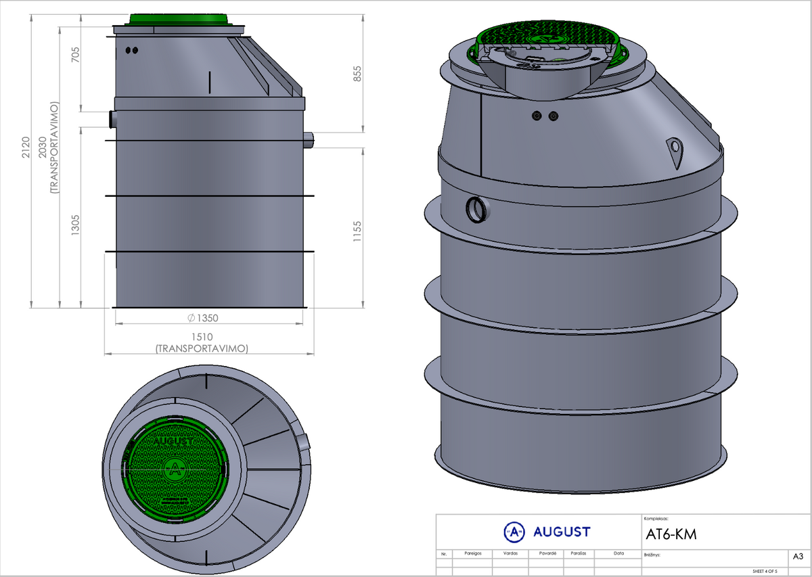Click the AT6-KM title text
This screenshot has width=812, height=577.
pos(671,534)
